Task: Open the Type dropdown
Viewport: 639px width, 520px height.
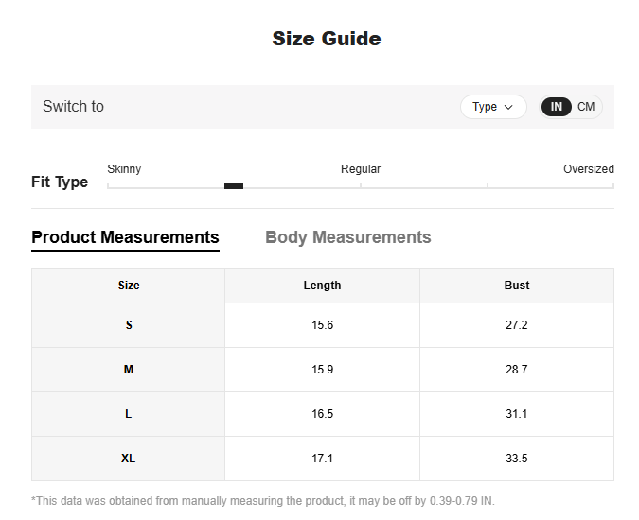Action: pyautogui.click(x=493, y=107)
